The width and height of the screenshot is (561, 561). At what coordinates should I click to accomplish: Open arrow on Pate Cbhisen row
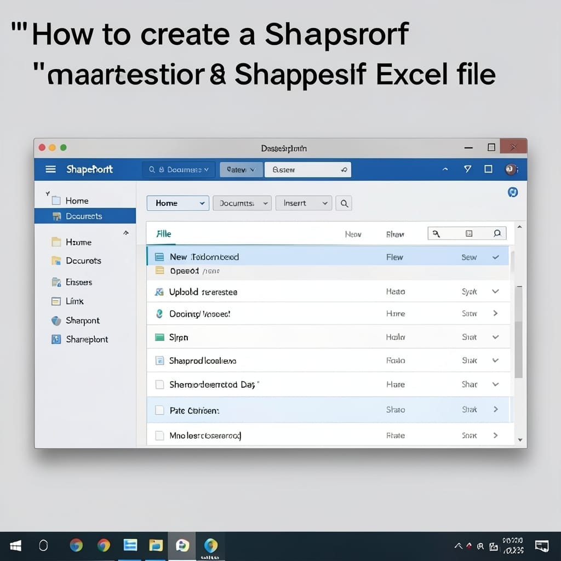pyautogui.click(x=495, y=409)
